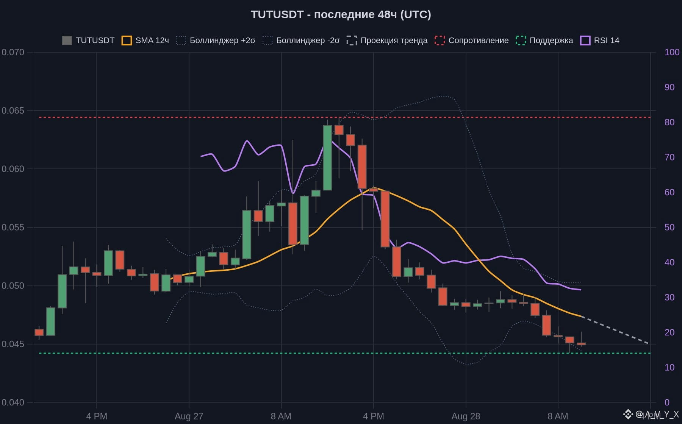Toggle RSI 14 legend label

(607, 41)
